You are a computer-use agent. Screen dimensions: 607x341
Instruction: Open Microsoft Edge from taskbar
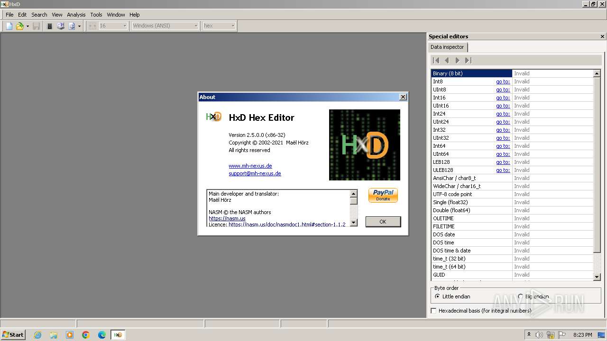102,335
